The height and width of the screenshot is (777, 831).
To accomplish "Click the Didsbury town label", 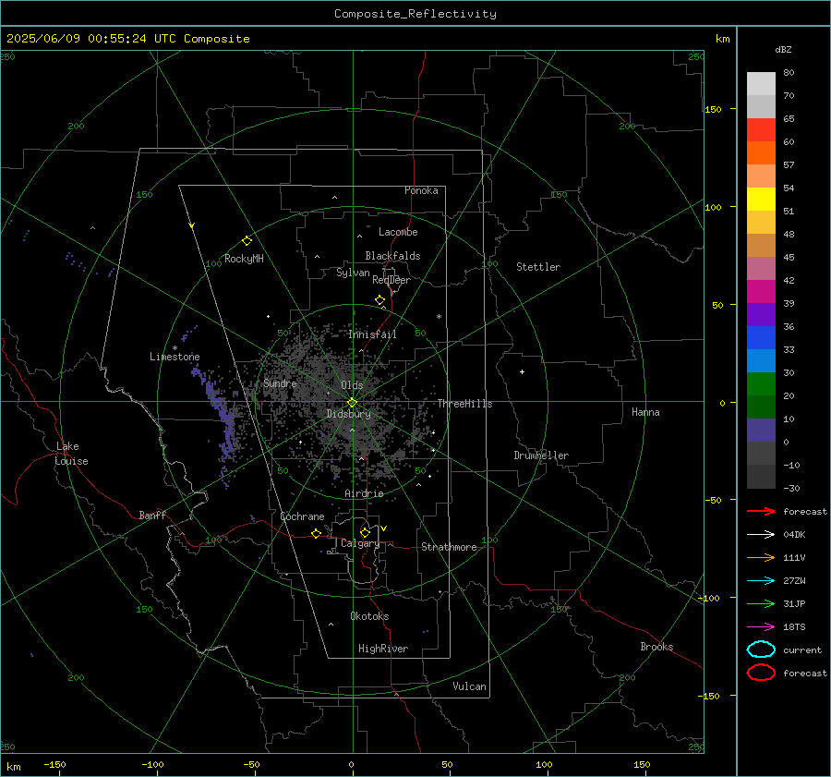I will (x=348, y=414).
